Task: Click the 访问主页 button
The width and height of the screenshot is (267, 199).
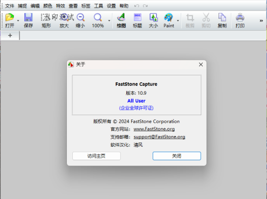Action: pyautogui.click(x=97, y=156)
